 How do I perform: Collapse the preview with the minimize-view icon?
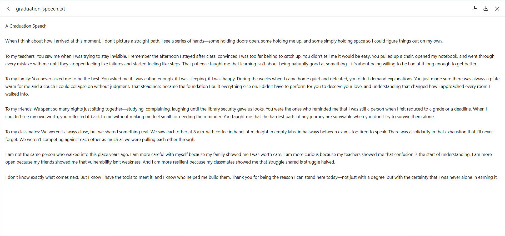click(474, 9)
